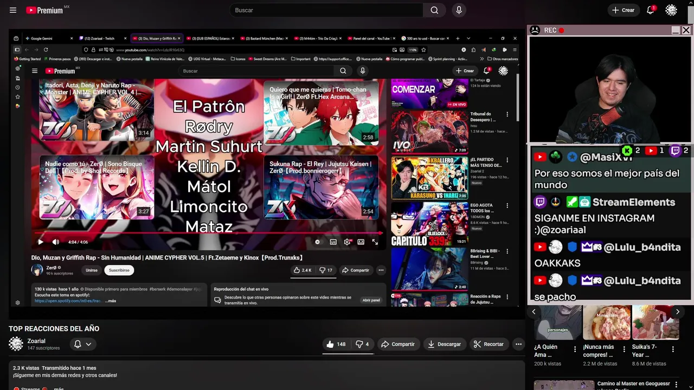Open the Zoarial channel name link
The height and width of the screenshot is (390, 694).
pyautogui.click(x=36, y=341)
